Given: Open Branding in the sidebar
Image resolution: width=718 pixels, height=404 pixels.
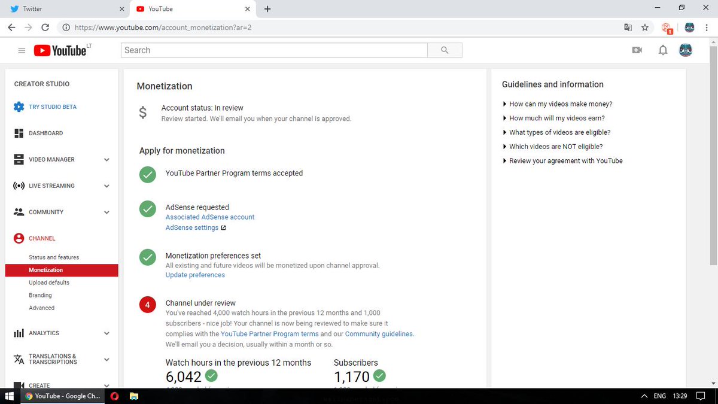Looking at the screenshot, I should tap(40, 295).
